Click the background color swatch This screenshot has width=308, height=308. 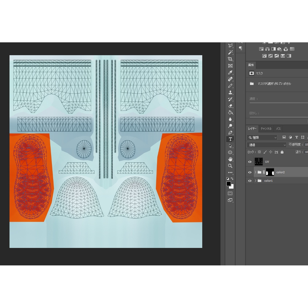tap(232, 187)
